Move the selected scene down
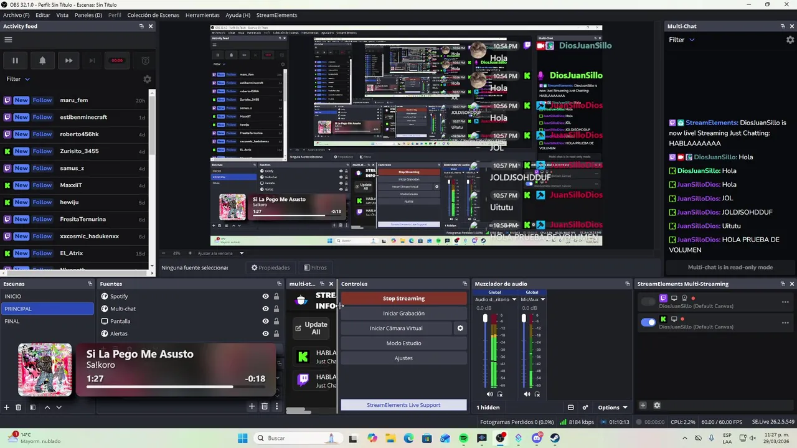Screen dimensions: 797x448 pyautogui.click(x=59, y=407)
